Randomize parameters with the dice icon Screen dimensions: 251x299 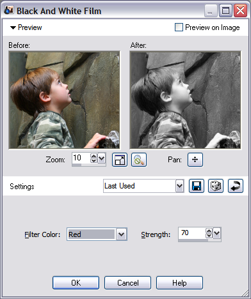[x=216, y=186]
